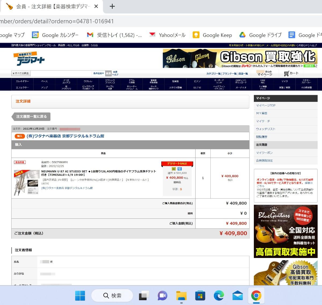Open Google Calendar bookmark
The height and width of the screenshot is (305, 322).
(x=55, y=35)
